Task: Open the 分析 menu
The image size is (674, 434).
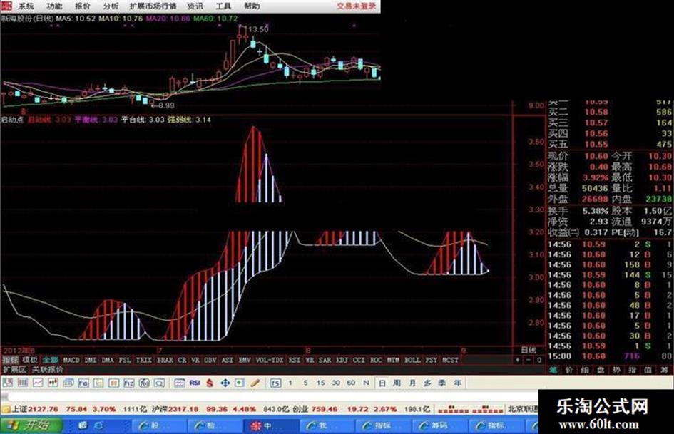Action: point(111,6)
